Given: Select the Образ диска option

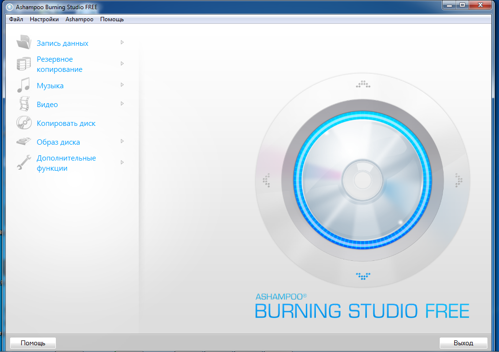Looking at the screenshot, I should coord(58,142).
